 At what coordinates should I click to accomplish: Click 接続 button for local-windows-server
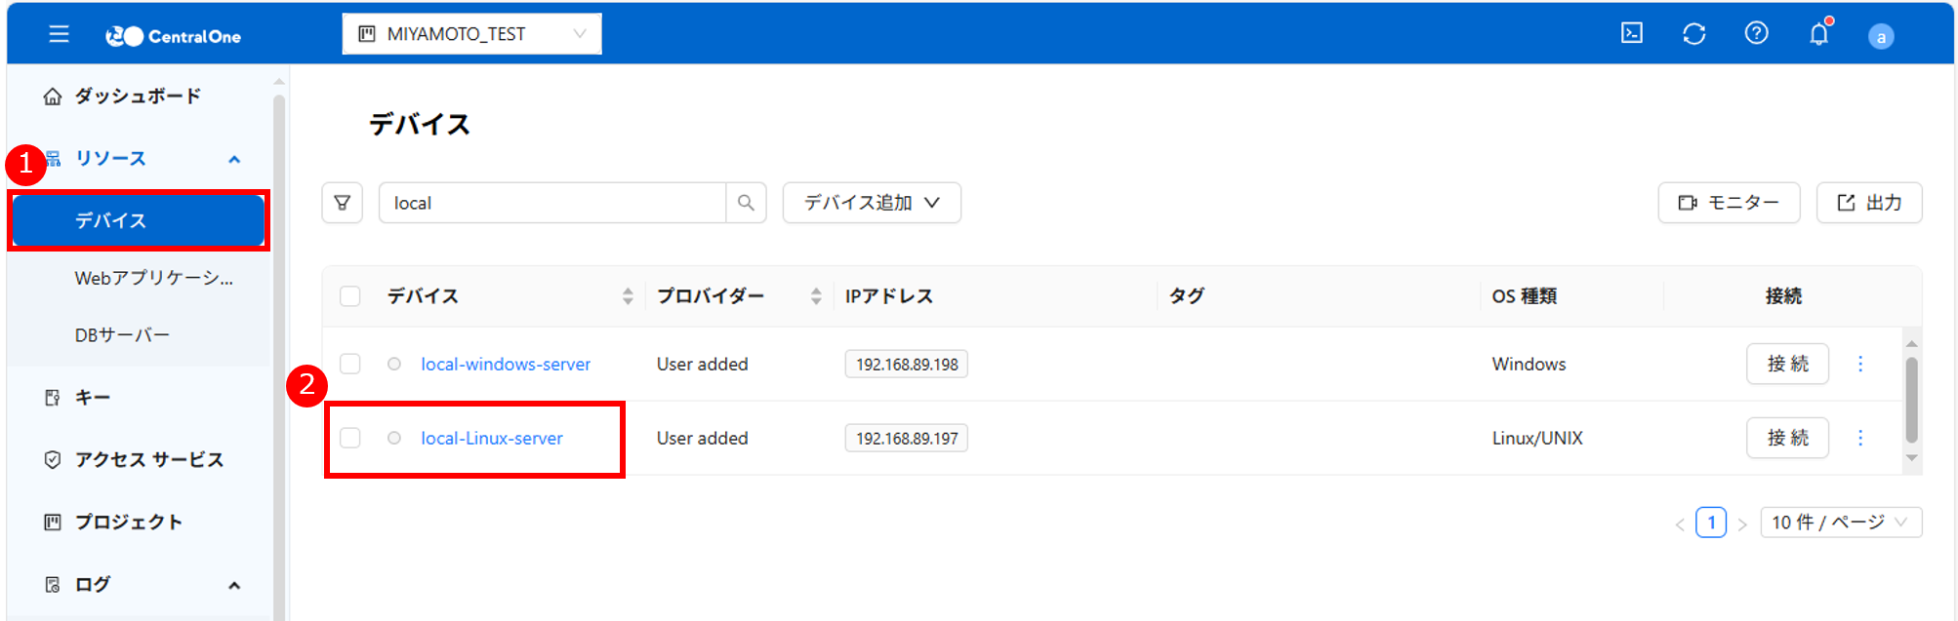pos(1786,364)
